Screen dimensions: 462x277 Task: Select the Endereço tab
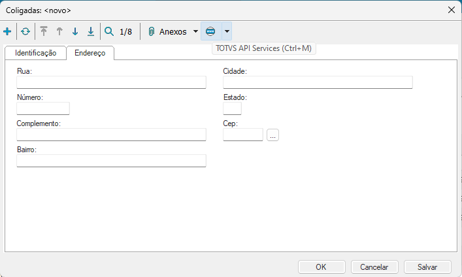pyautogui.click(x=90, y=53)
